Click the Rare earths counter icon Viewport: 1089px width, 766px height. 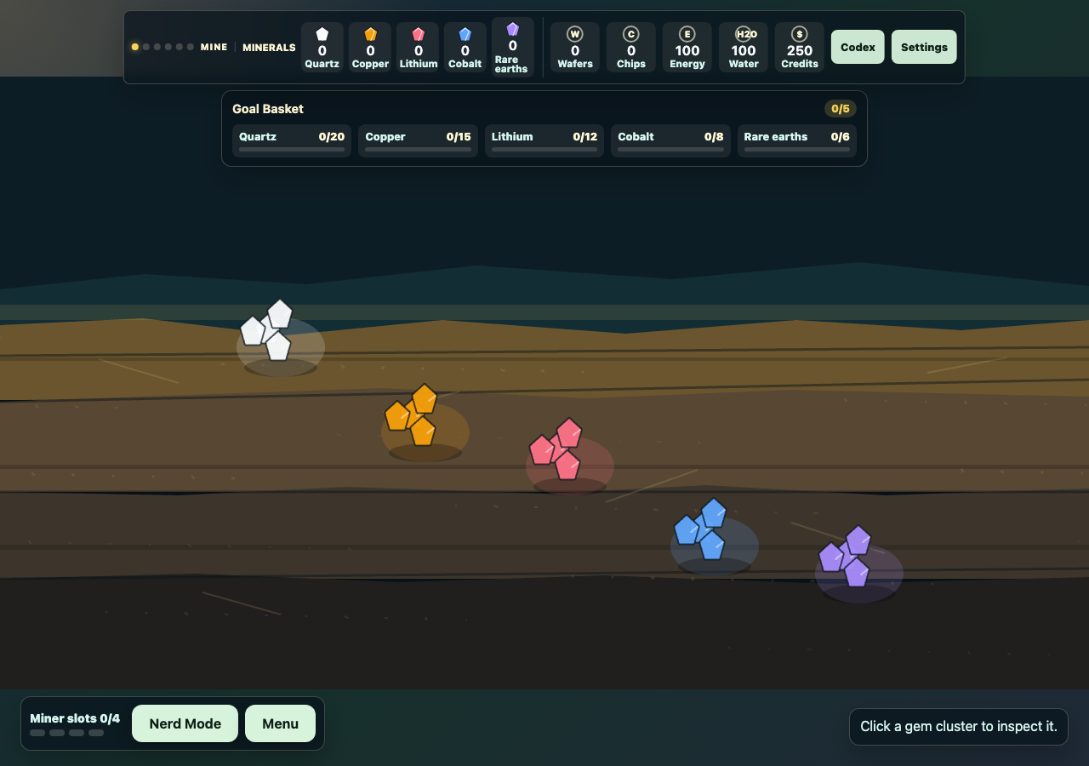coord(512,29)
